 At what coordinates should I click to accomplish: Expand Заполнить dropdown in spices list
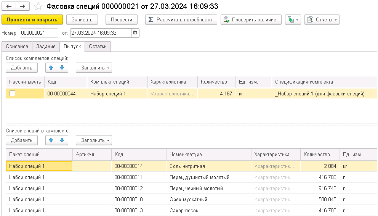click(x=94, y=140)
